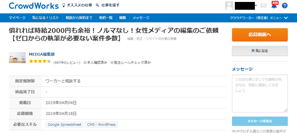Open the user avatar icon
Screen dimensions: 297x133
pos(229,6)
